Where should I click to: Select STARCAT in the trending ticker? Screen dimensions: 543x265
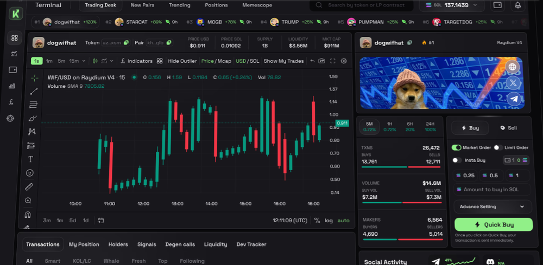click(141, 22)
